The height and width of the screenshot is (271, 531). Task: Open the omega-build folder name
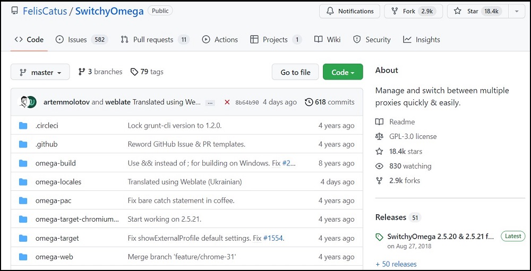tap(56, 163)
